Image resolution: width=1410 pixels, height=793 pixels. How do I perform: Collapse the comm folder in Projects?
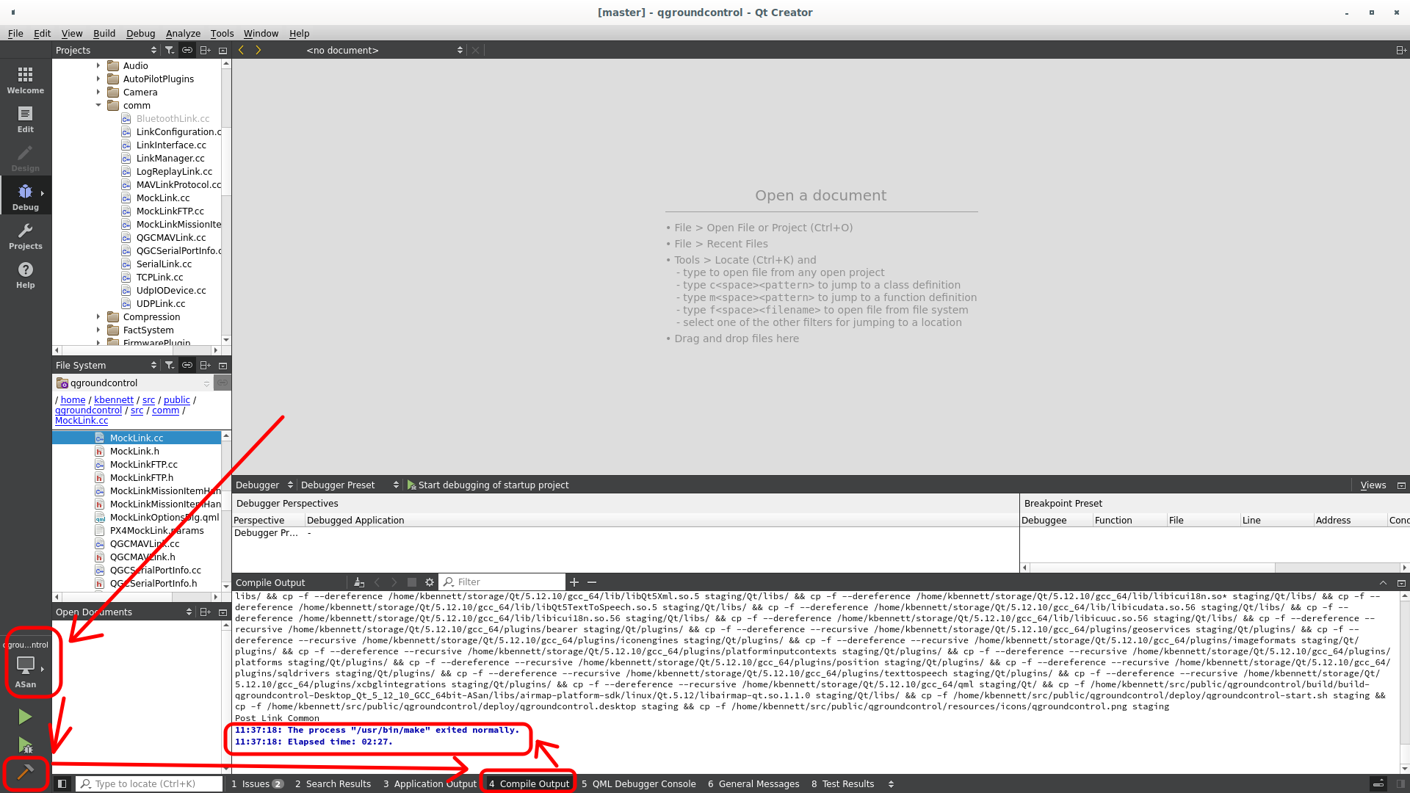99,105
